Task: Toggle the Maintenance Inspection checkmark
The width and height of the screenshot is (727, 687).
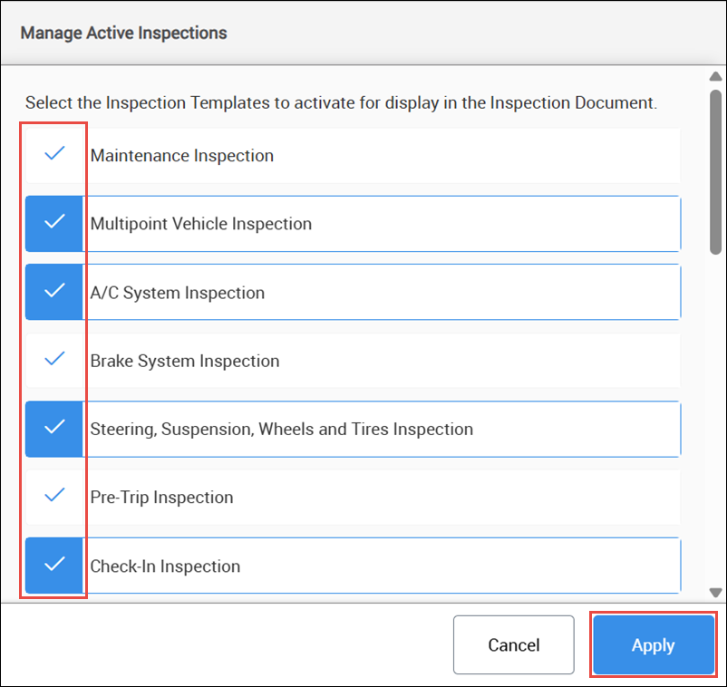Action: tap(54, 155)
